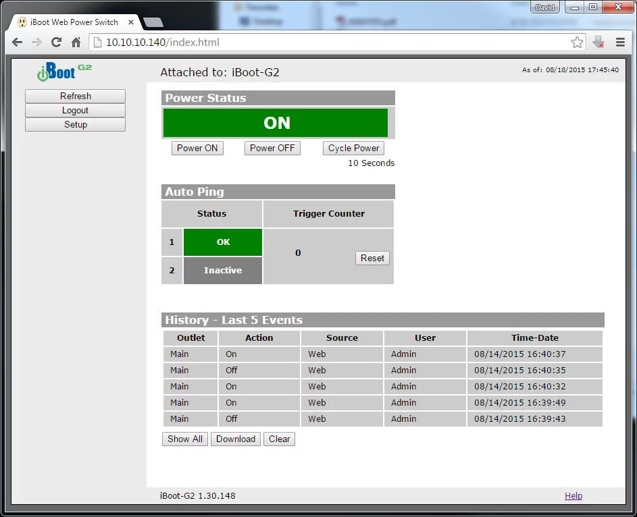This screenshot has width=637, height=517.
Task: Click the David profile button in title bar
Action: pyautogui.click(x=544, y=7)
